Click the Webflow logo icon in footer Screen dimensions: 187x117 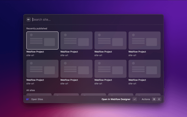[x=27, y=99]
